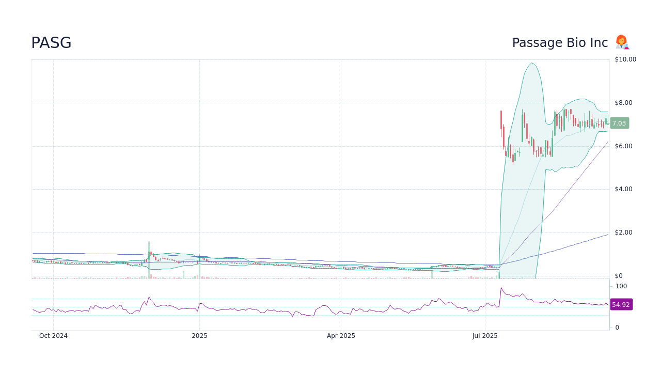Viewport: 661px width, 372px height.
Task: Click the dashed $6.00 gridline
Action: [x=310, y=146]
